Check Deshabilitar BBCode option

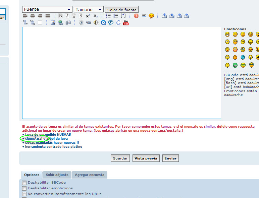[x=24, y=183]
